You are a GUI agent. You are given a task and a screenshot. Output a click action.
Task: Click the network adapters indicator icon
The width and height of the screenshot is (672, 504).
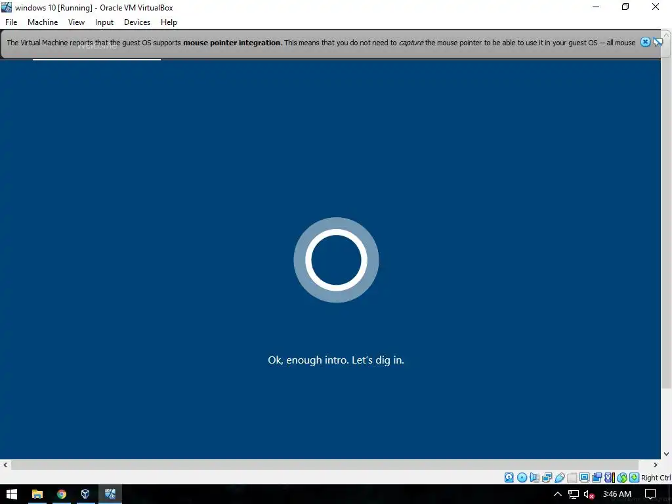pyautogui.click(x=547, y=478)
